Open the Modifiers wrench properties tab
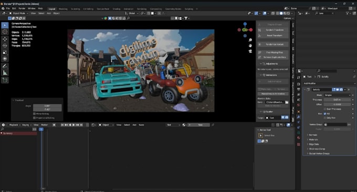 [299, 117]
